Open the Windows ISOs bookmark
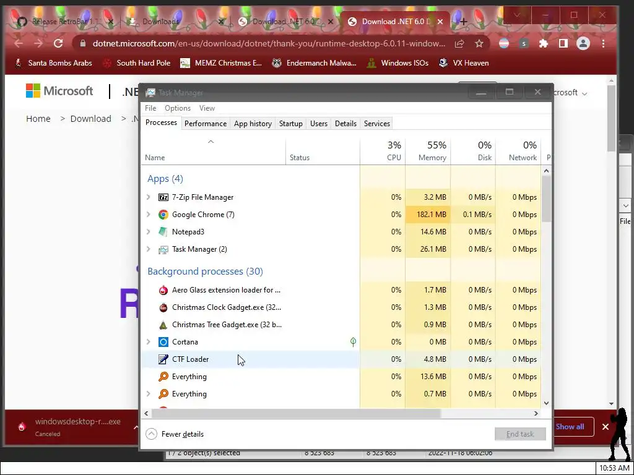634x475 pixels. 398,63
